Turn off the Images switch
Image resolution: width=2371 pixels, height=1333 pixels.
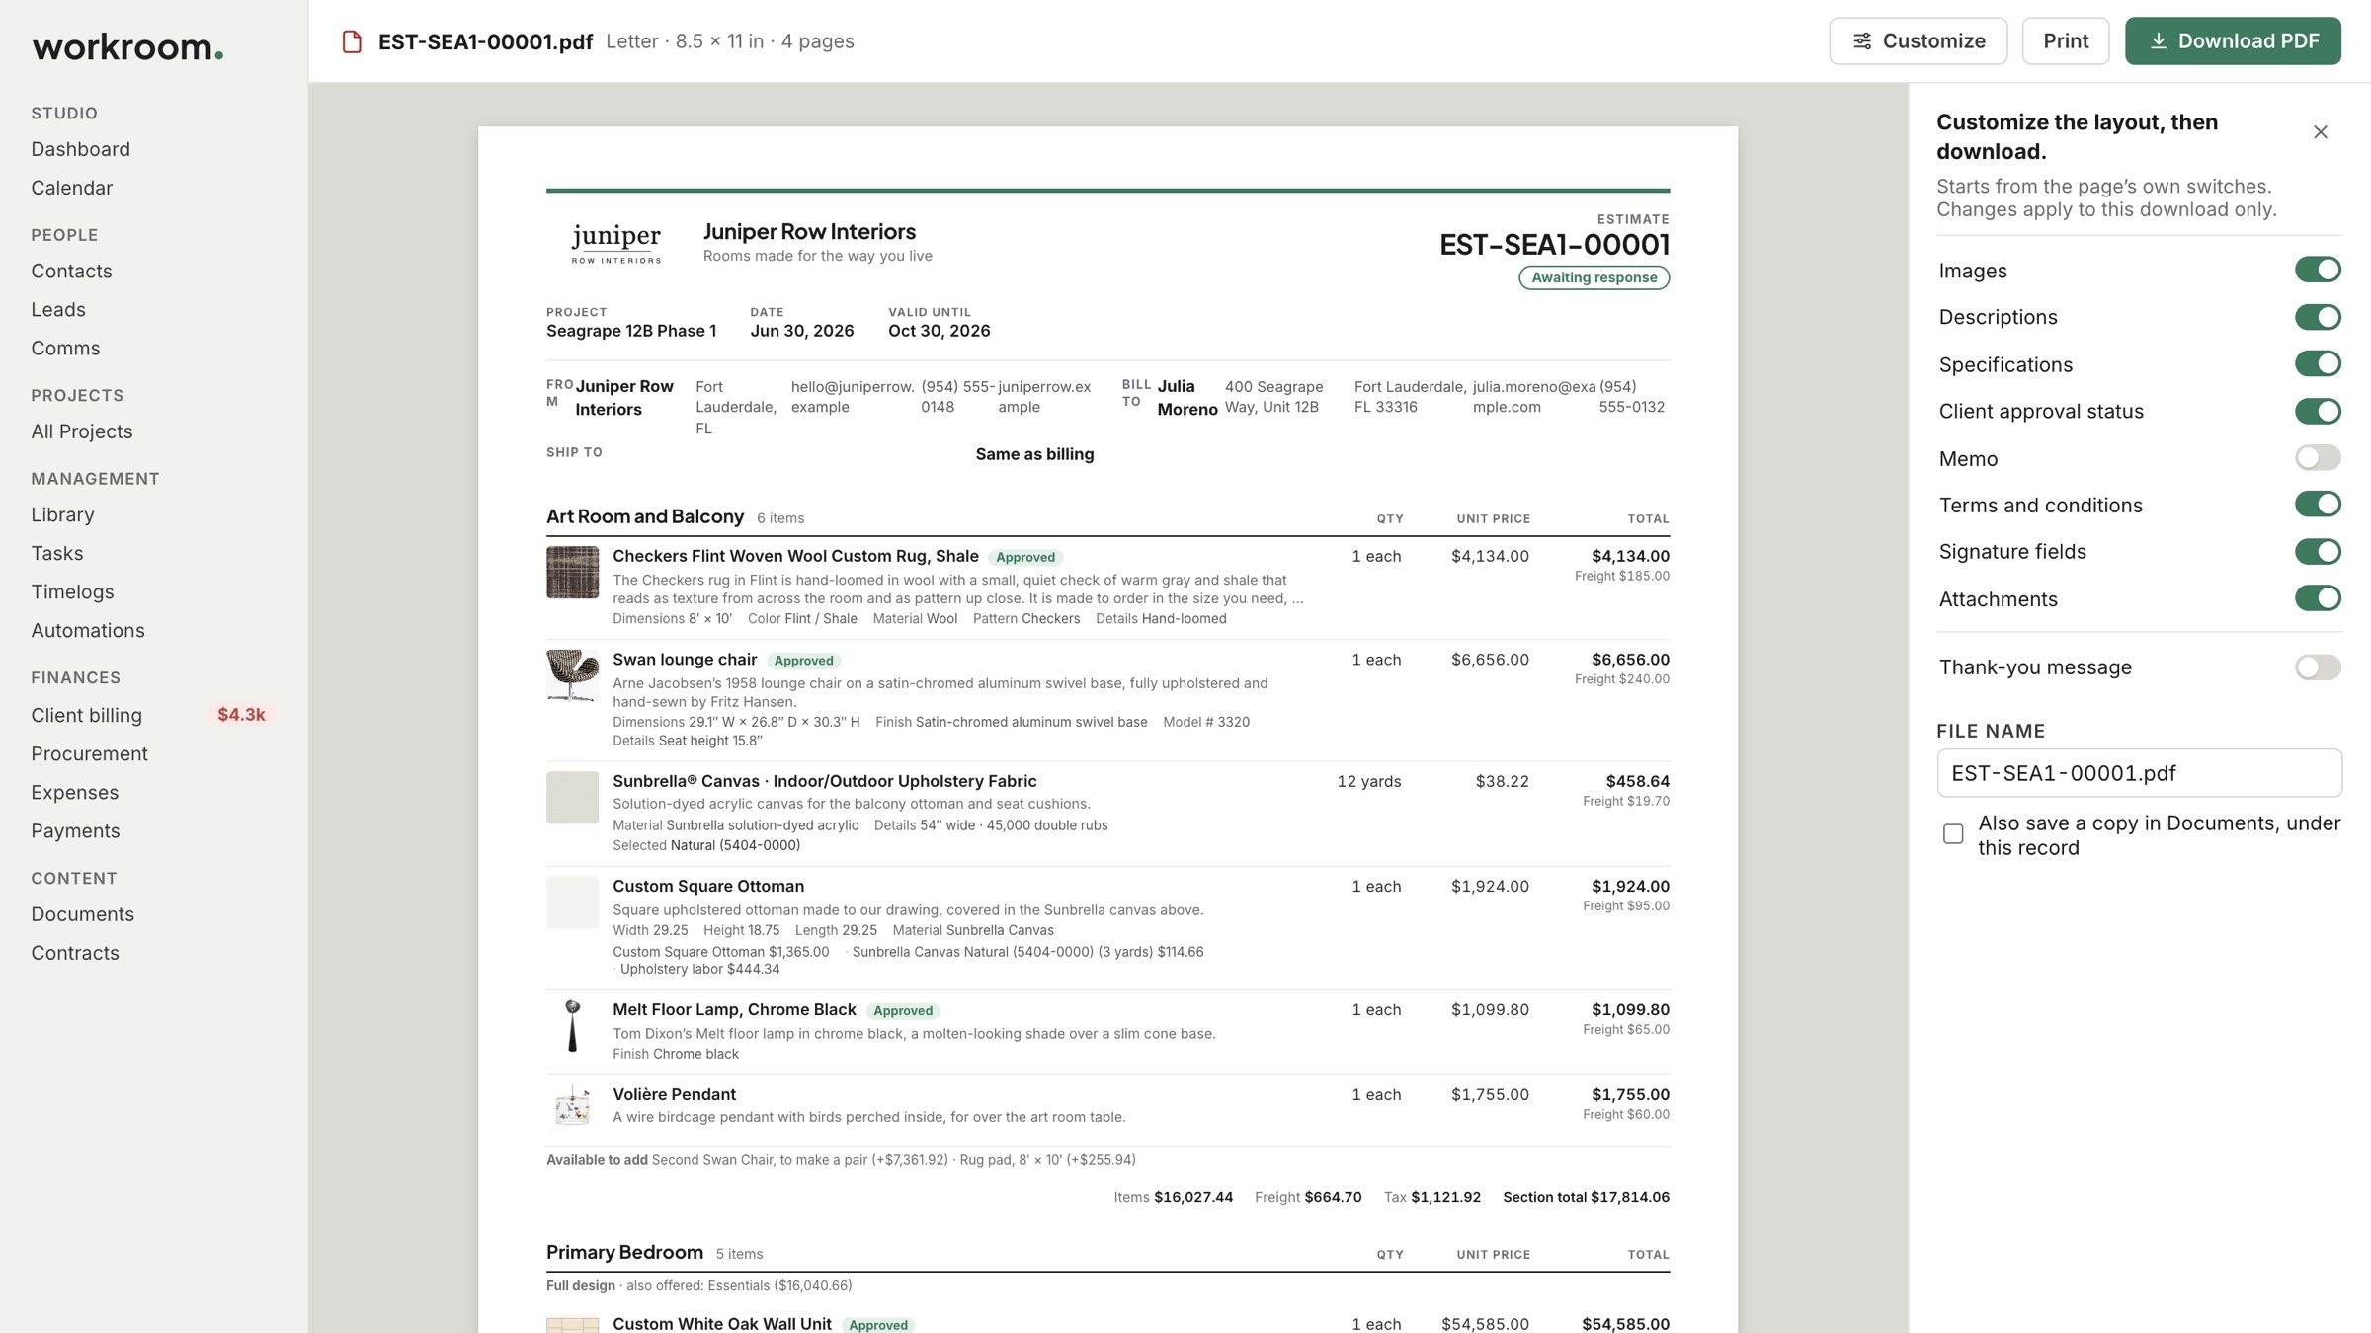point(2318,270)
